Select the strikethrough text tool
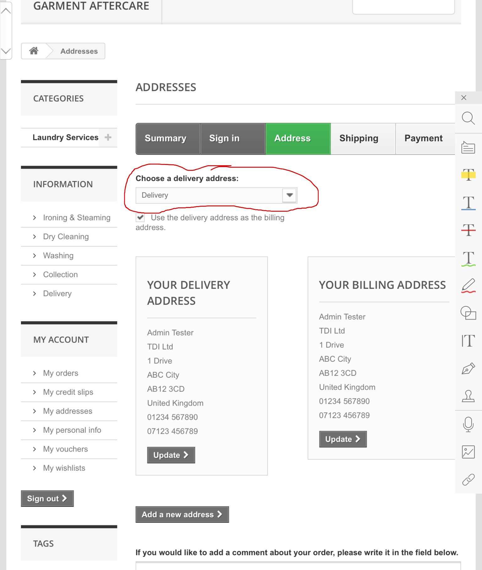Screen dimensions: 482x570 click(x=468, y=230)
